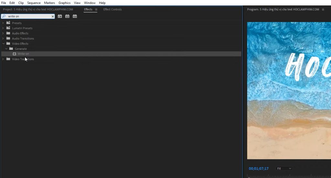The image size is (331, 178).
Task: Collapse the Video Effects folder arrow
Action: [x=3, y=44]
